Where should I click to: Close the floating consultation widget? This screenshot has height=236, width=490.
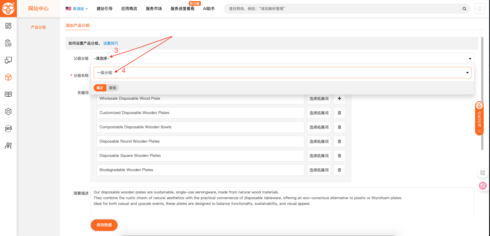click(479, 131)
